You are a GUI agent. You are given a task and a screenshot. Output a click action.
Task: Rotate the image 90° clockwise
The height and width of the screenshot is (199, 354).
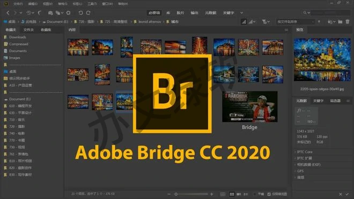(x=88, y=13)
